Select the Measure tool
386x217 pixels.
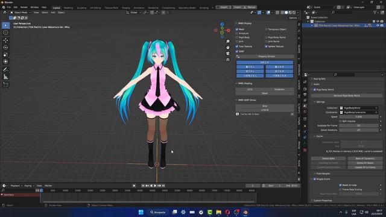click(5, 77)
